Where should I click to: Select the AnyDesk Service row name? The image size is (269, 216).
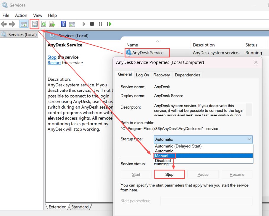point(148,53)
